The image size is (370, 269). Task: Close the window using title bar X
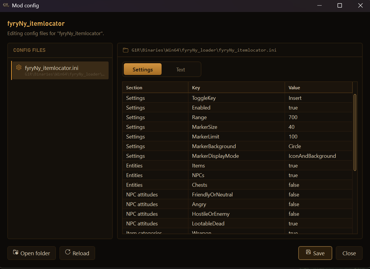(360, 6)
